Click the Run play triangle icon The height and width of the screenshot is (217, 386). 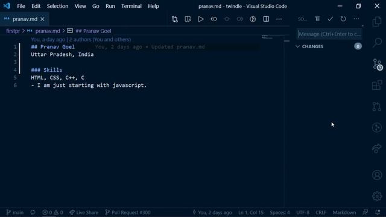pyautogui.click(x=201, y=19)
